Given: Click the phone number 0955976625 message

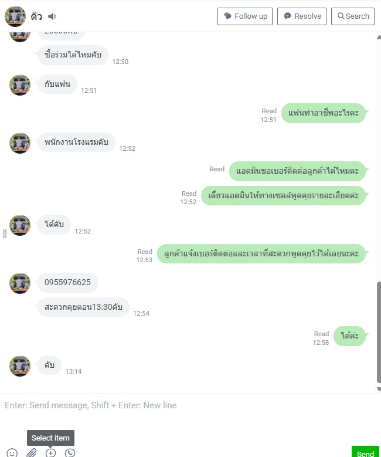Looking at the screenshot, I should tap(67, 282).
